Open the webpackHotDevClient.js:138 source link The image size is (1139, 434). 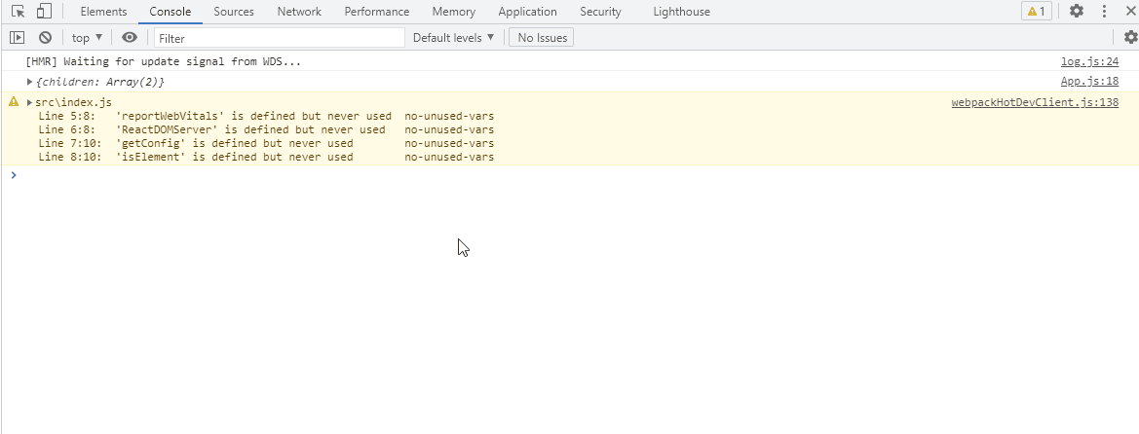(1035, 102)
